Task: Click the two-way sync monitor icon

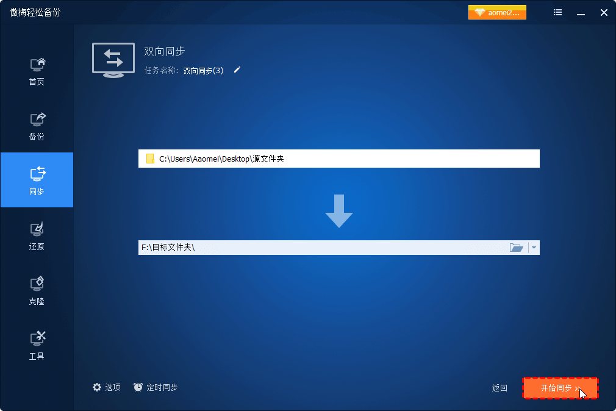Action: pos(113,60)
